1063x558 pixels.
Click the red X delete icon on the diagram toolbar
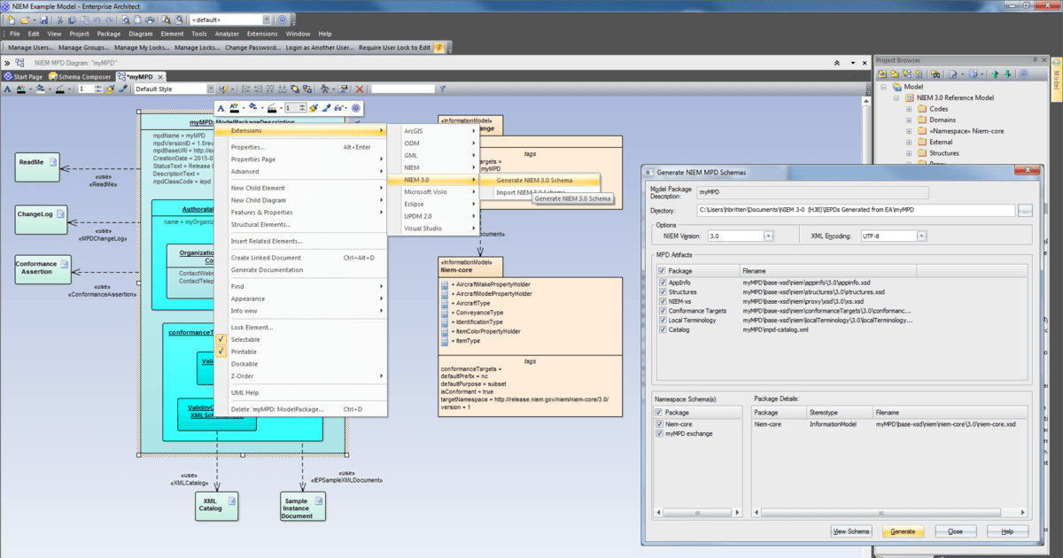point(360,89)
